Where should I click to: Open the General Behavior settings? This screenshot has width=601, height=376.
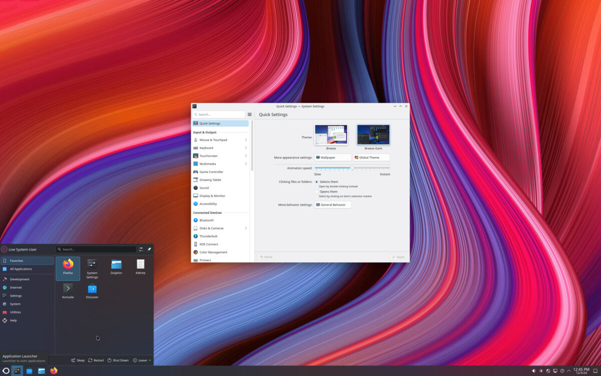click(332, 205)
